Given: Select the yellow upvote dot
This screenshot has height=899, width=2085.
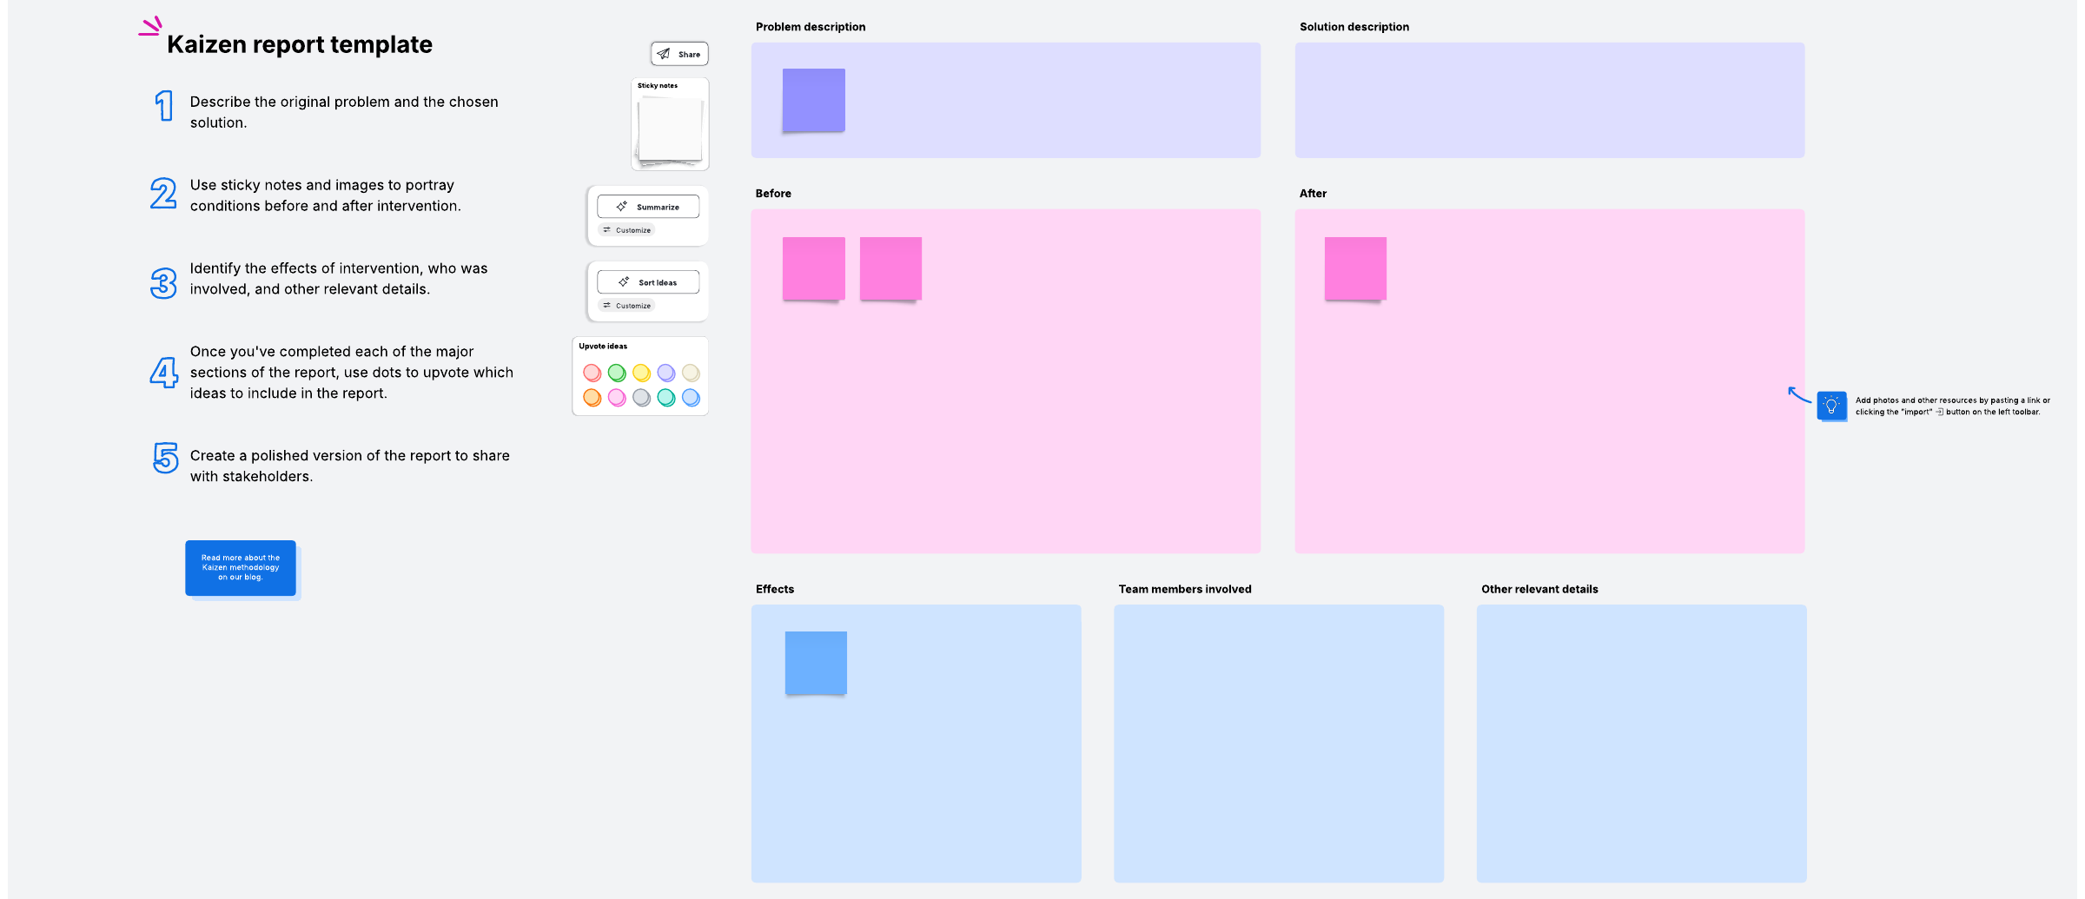Looking at the screenshot, I should click(641, 373).
